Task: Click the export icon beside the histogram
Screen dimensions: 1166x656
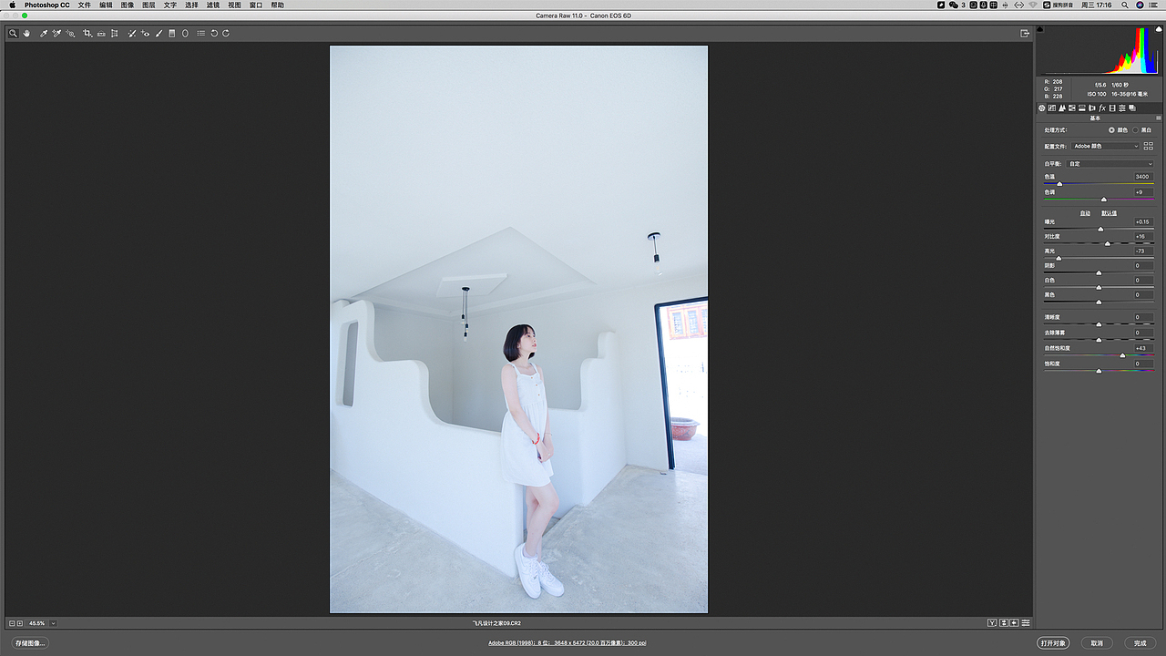Action: point(1025,34)
